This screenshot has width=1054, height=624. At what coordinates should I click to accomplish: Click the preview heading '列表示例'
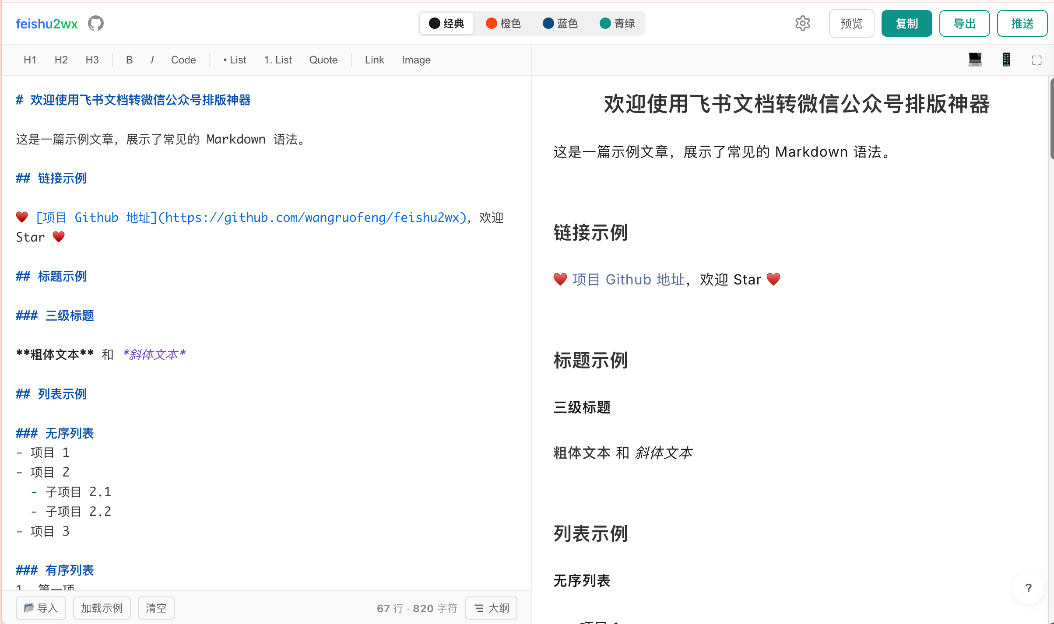tap(590, 534)
